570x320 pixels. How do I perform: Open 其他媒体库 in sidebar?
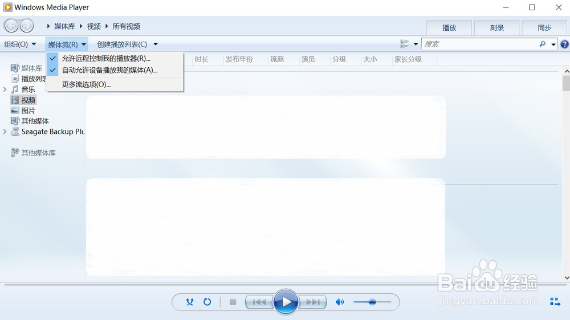[34, 153]
